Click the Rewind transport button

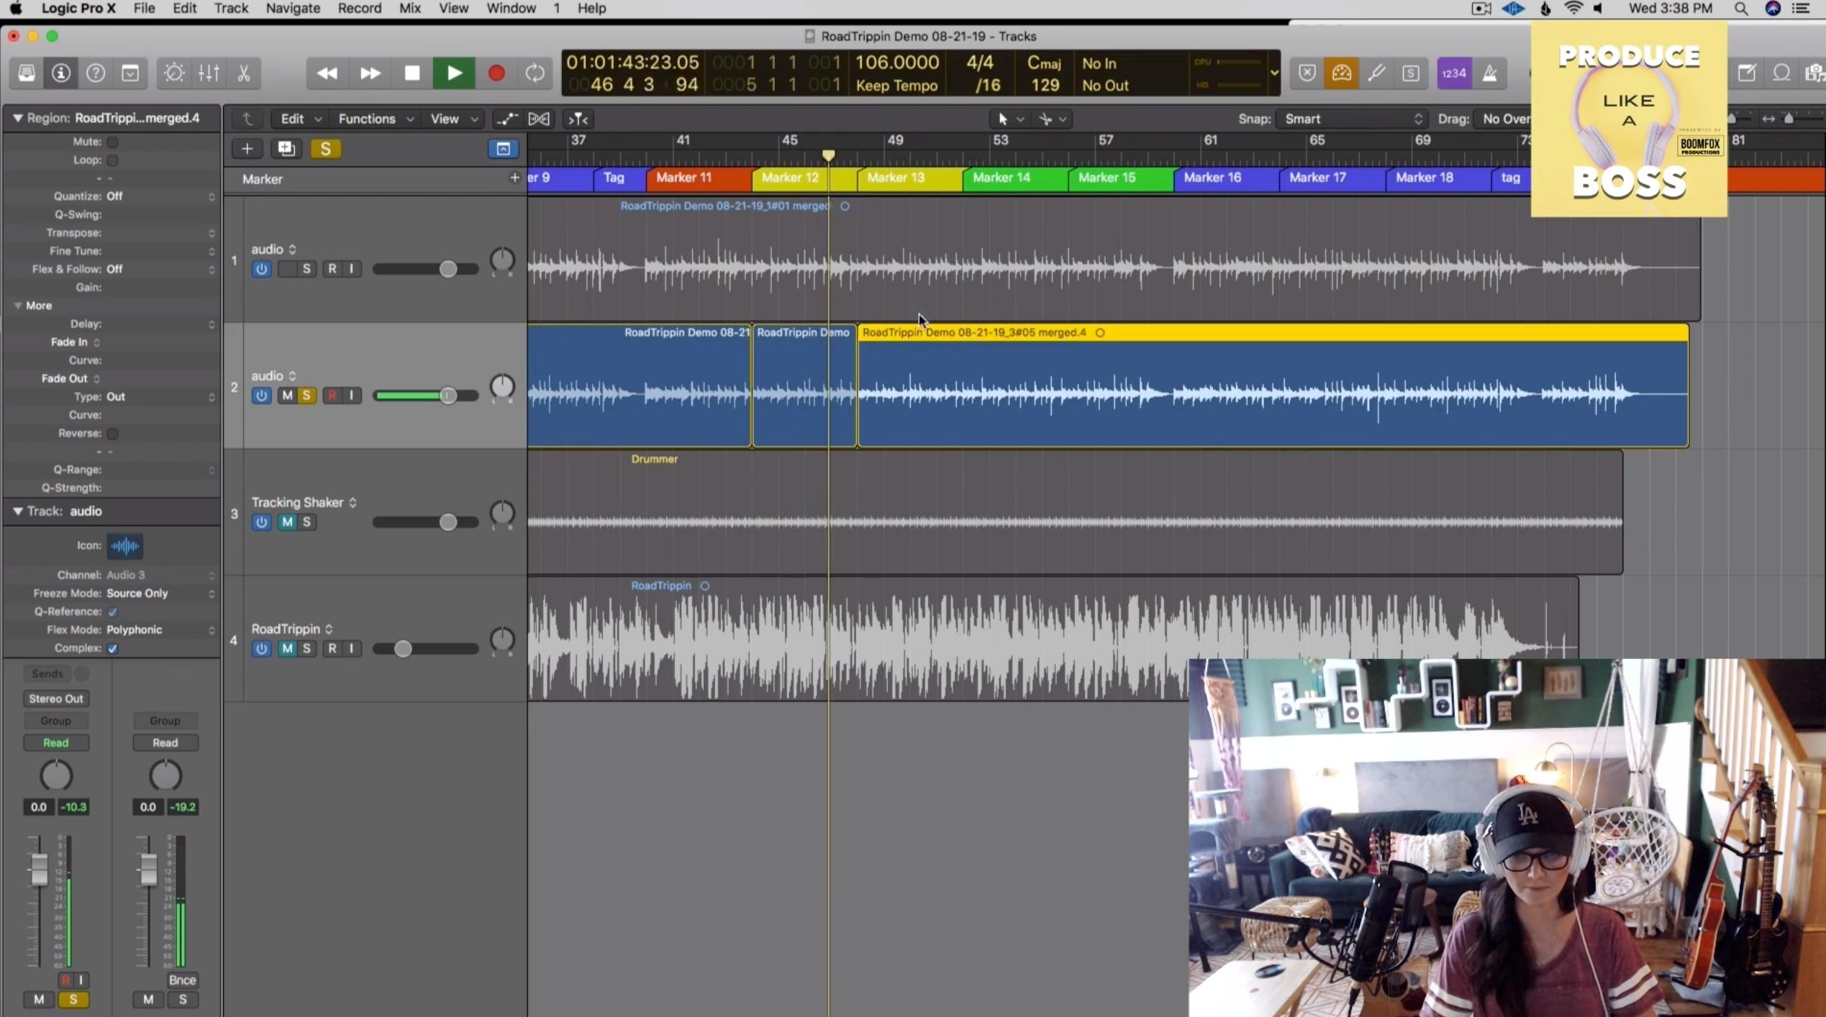(x=327, y=73)
